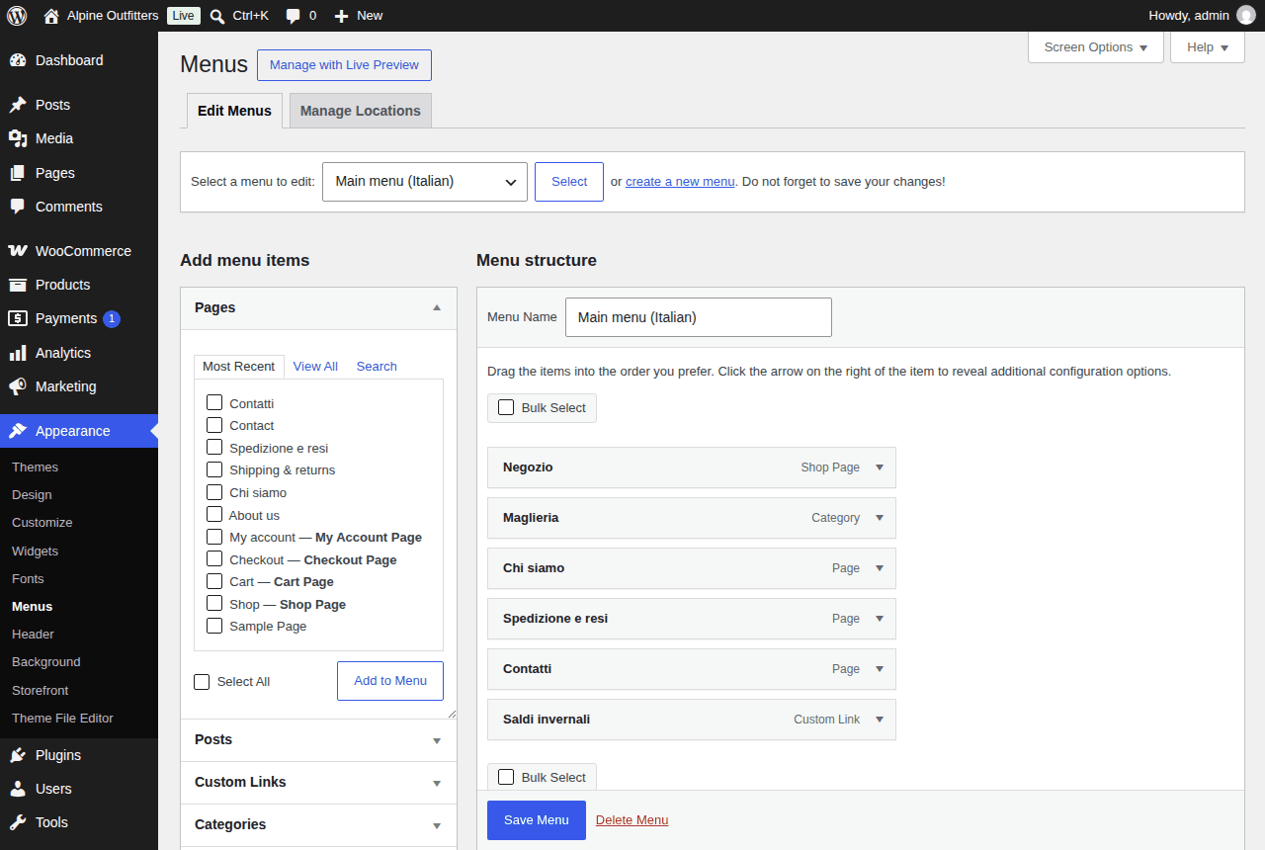This screenshot has height=850, width=1265.
Task: Click the Media sidebar icon
Action: pyautogui.click(x=18, y=138)
